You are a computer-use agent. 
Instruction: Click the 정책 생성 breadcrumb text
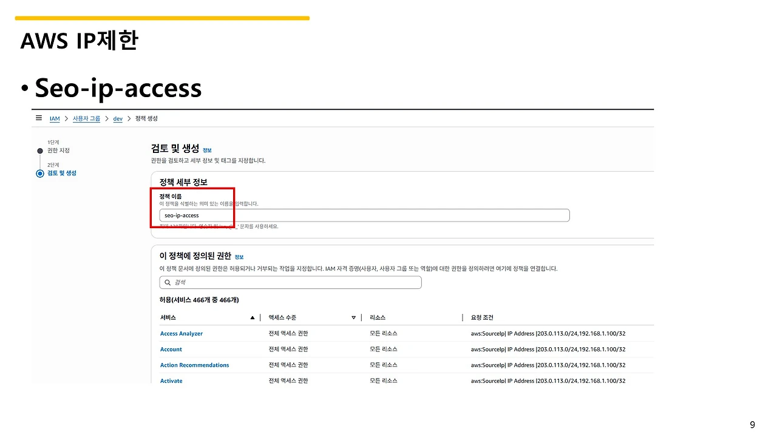(x=146, y=119)
